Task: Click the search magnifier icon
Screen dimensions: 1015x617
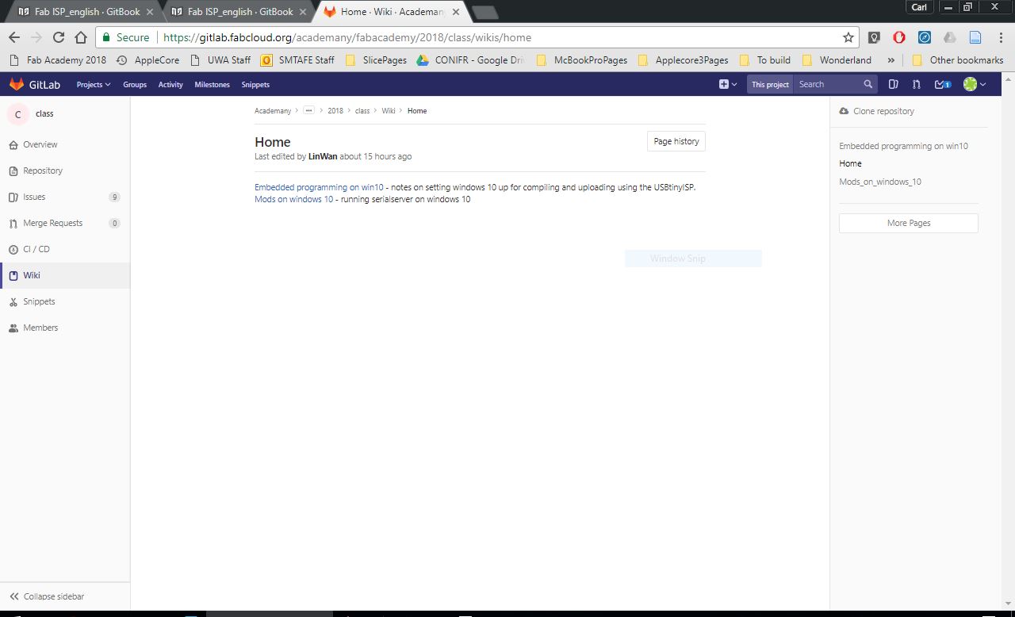Action: [868, 84]
